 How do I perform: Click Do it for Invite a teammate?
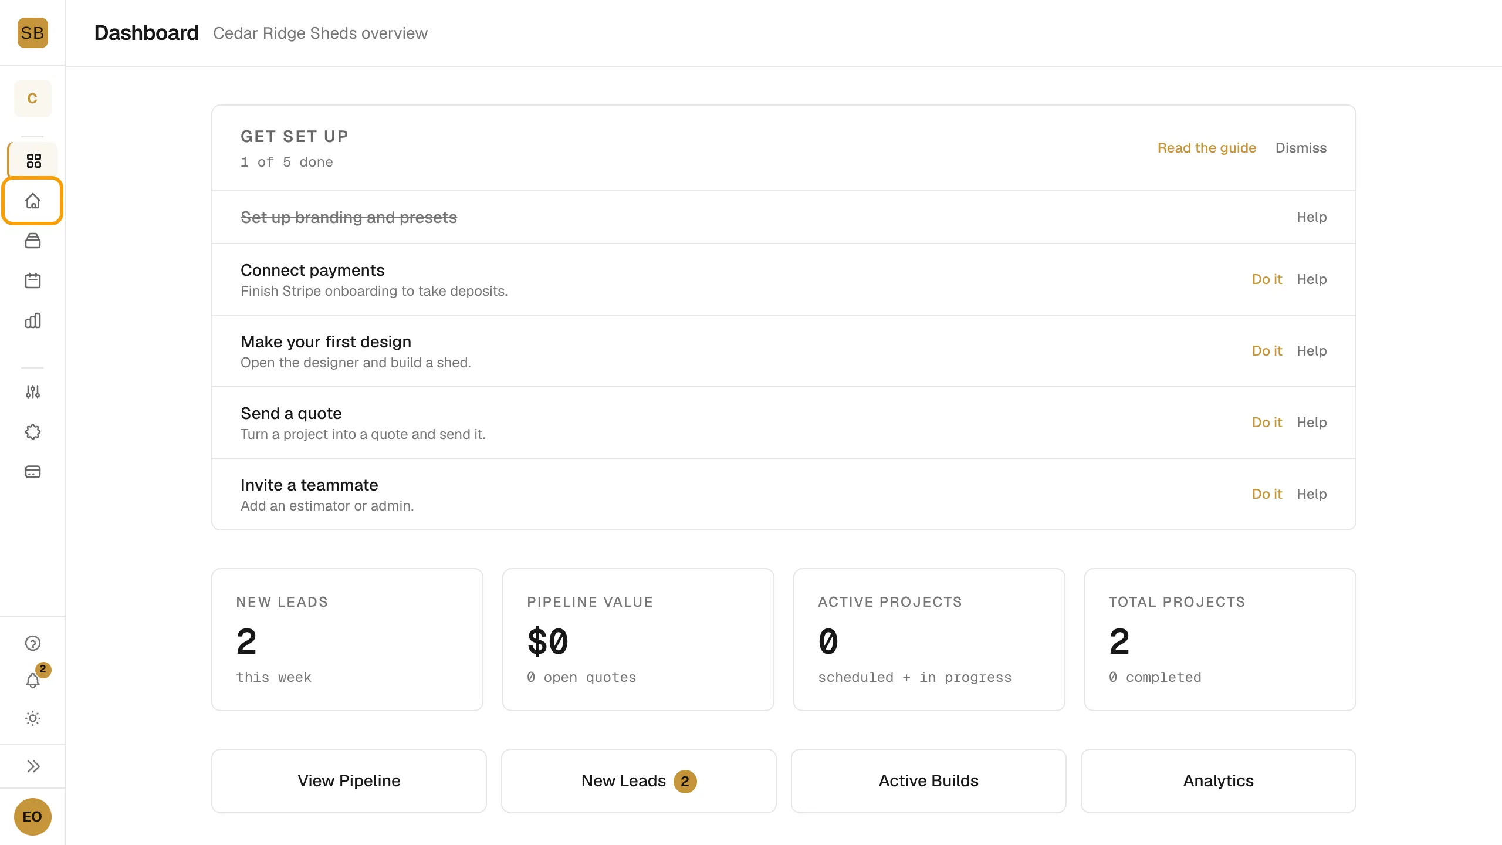coord(1267,494)
